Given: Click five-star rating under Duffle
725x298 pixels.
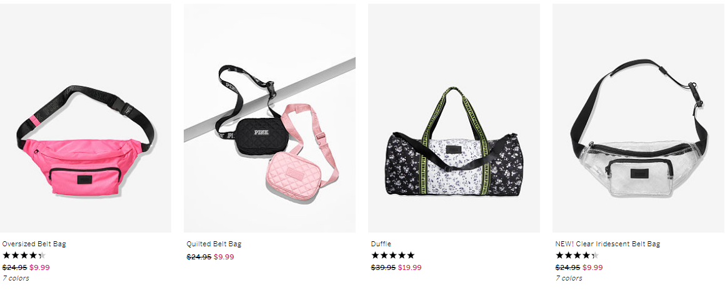Looking at the screenshot, I should [392, 255].
